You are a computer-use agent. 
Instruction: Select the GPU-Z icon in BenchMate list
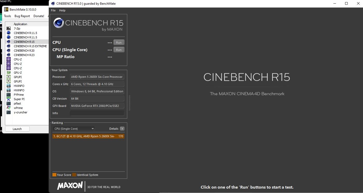(x=9, y=73)
